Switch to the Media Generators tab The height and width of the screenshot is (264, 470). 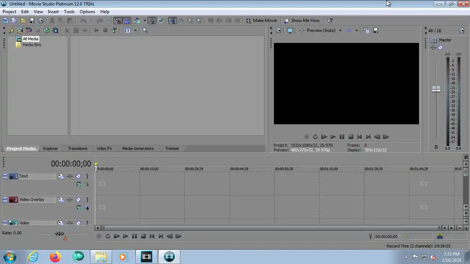[x=138, y=148]
